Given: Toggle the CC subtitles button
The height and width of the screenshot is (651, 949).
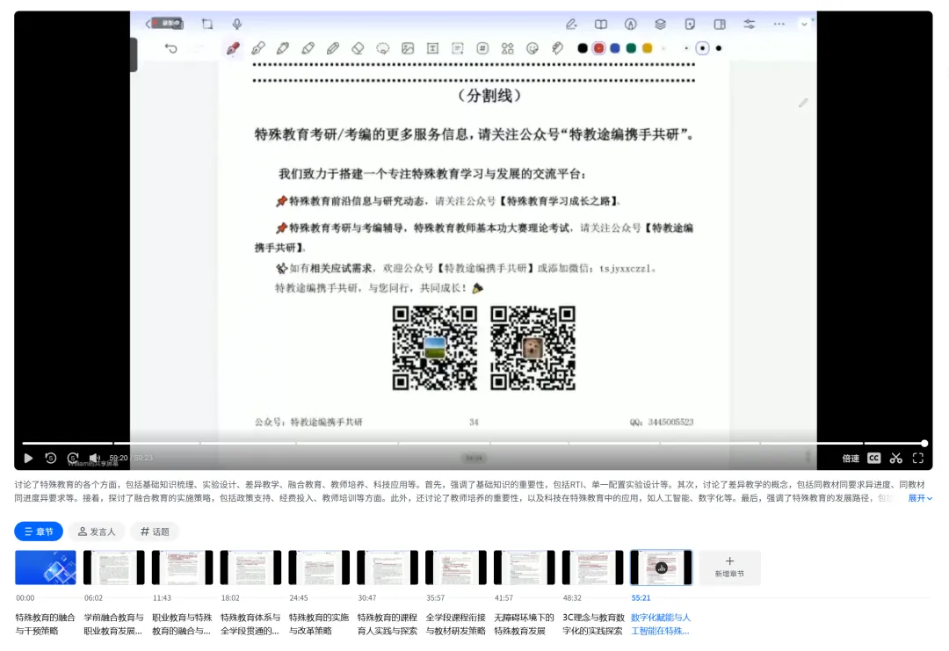Looking at the screenshot, I should point(873,458).
